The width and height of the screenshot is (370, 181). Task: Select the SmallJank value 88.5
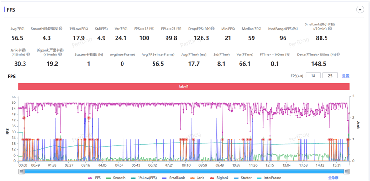322,38
